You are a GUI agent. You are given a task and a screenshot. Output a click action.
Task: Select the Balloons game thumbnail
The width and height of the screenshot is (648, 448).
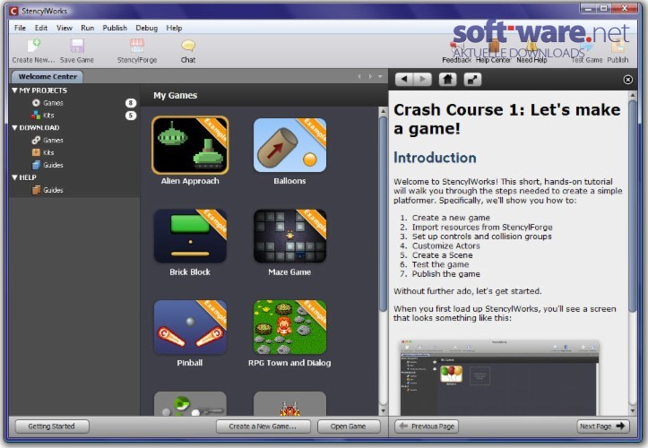point(289,145)
